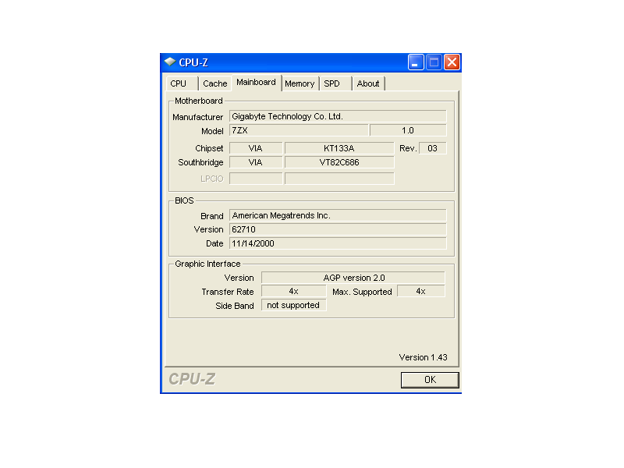Click the OK button

[430, 380]
